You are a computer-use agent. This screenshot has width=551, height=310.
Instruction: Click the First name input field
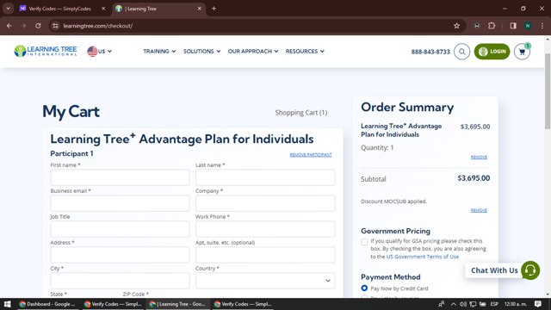120,177
